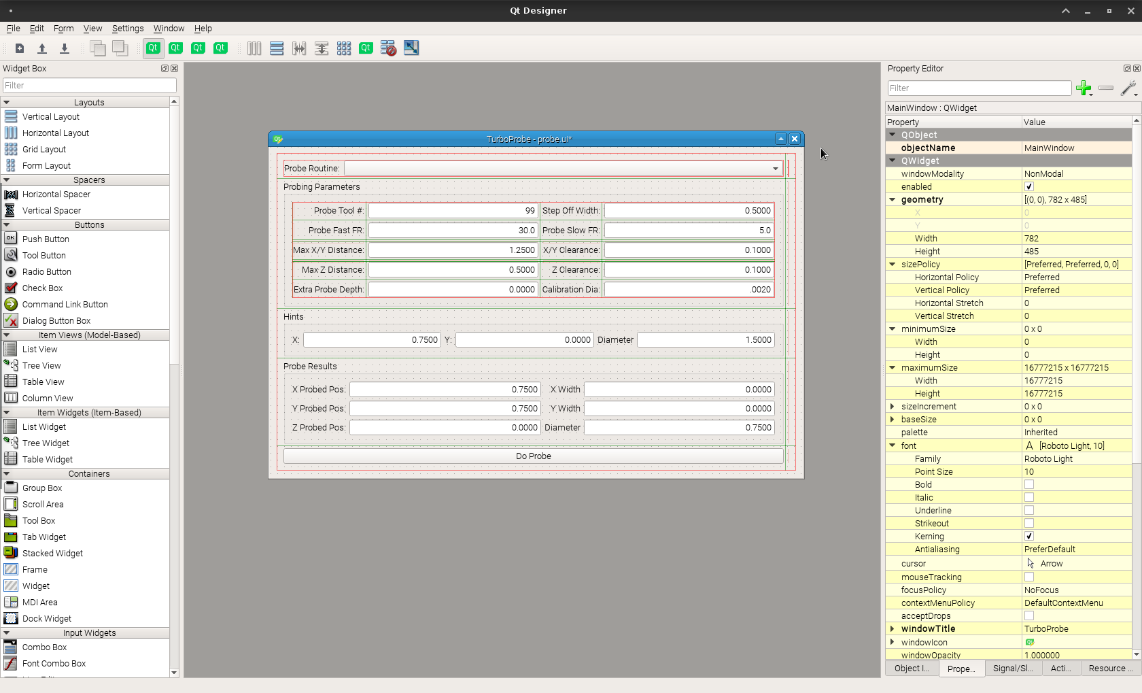
Task: Switch to the Object Inspector tab
Action: click(x=912, y=669)
